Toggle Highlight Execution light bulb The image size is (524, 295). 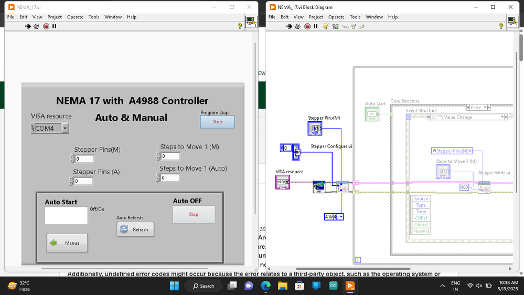point(325,26)
